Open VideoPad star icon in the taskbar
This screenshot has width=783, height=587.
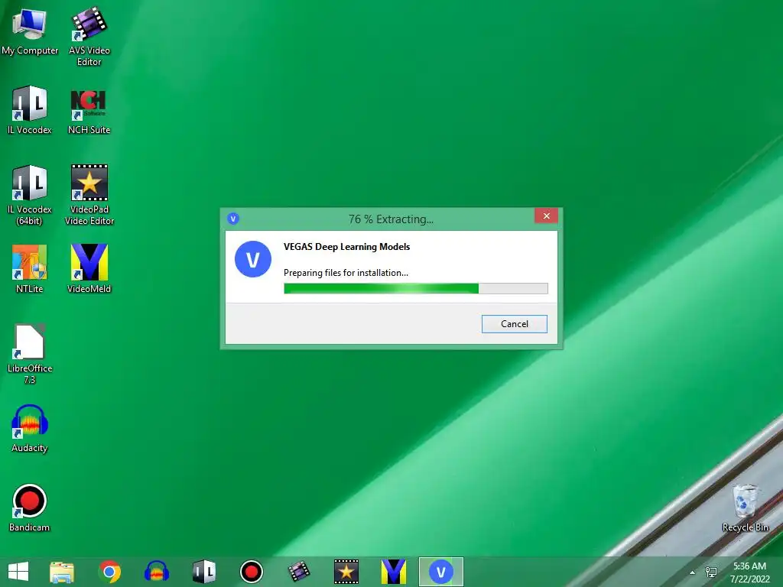tap(346, 572)
